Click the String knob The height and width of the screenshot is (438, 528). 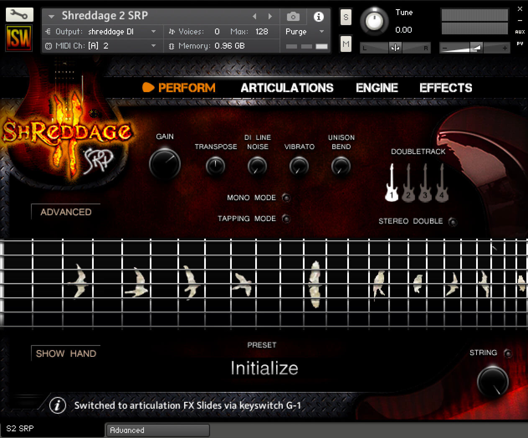(493, 381)
